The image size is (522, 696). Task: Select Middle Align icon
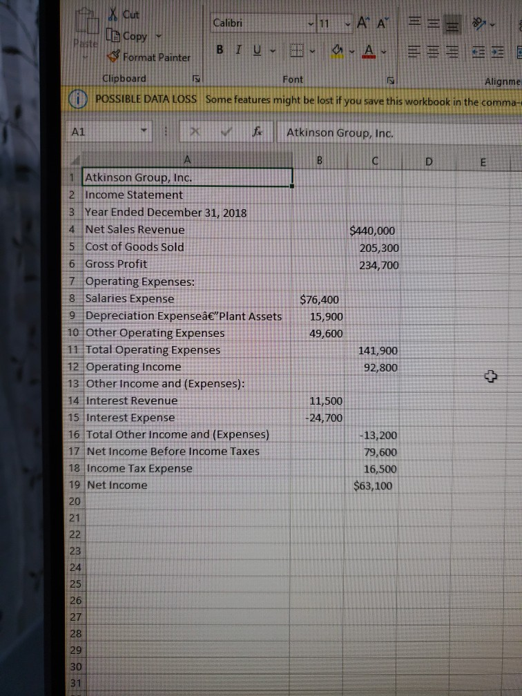click(433, 23)
